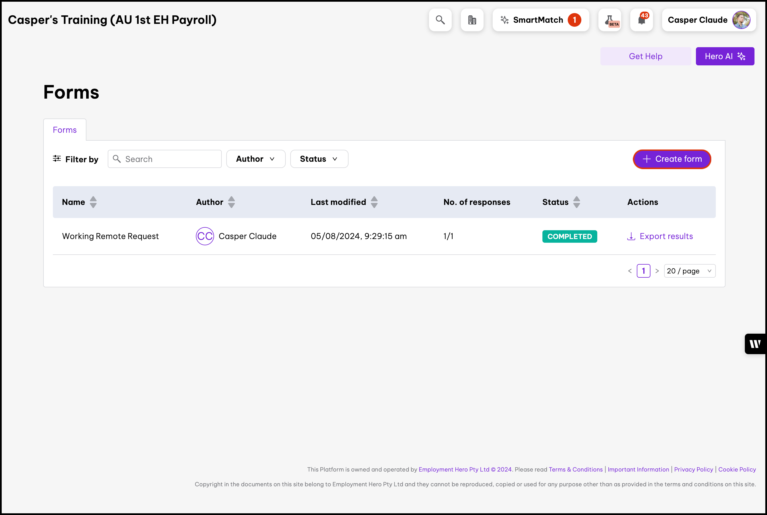Focus the Search forms input field
This screenshot has width=767, height=515.
tap(165, 159)
